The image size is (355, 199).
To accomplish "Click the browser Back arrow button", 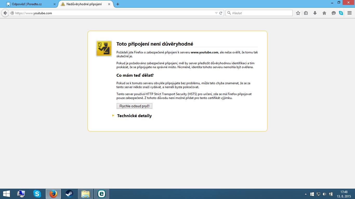I will pos(5,13).
